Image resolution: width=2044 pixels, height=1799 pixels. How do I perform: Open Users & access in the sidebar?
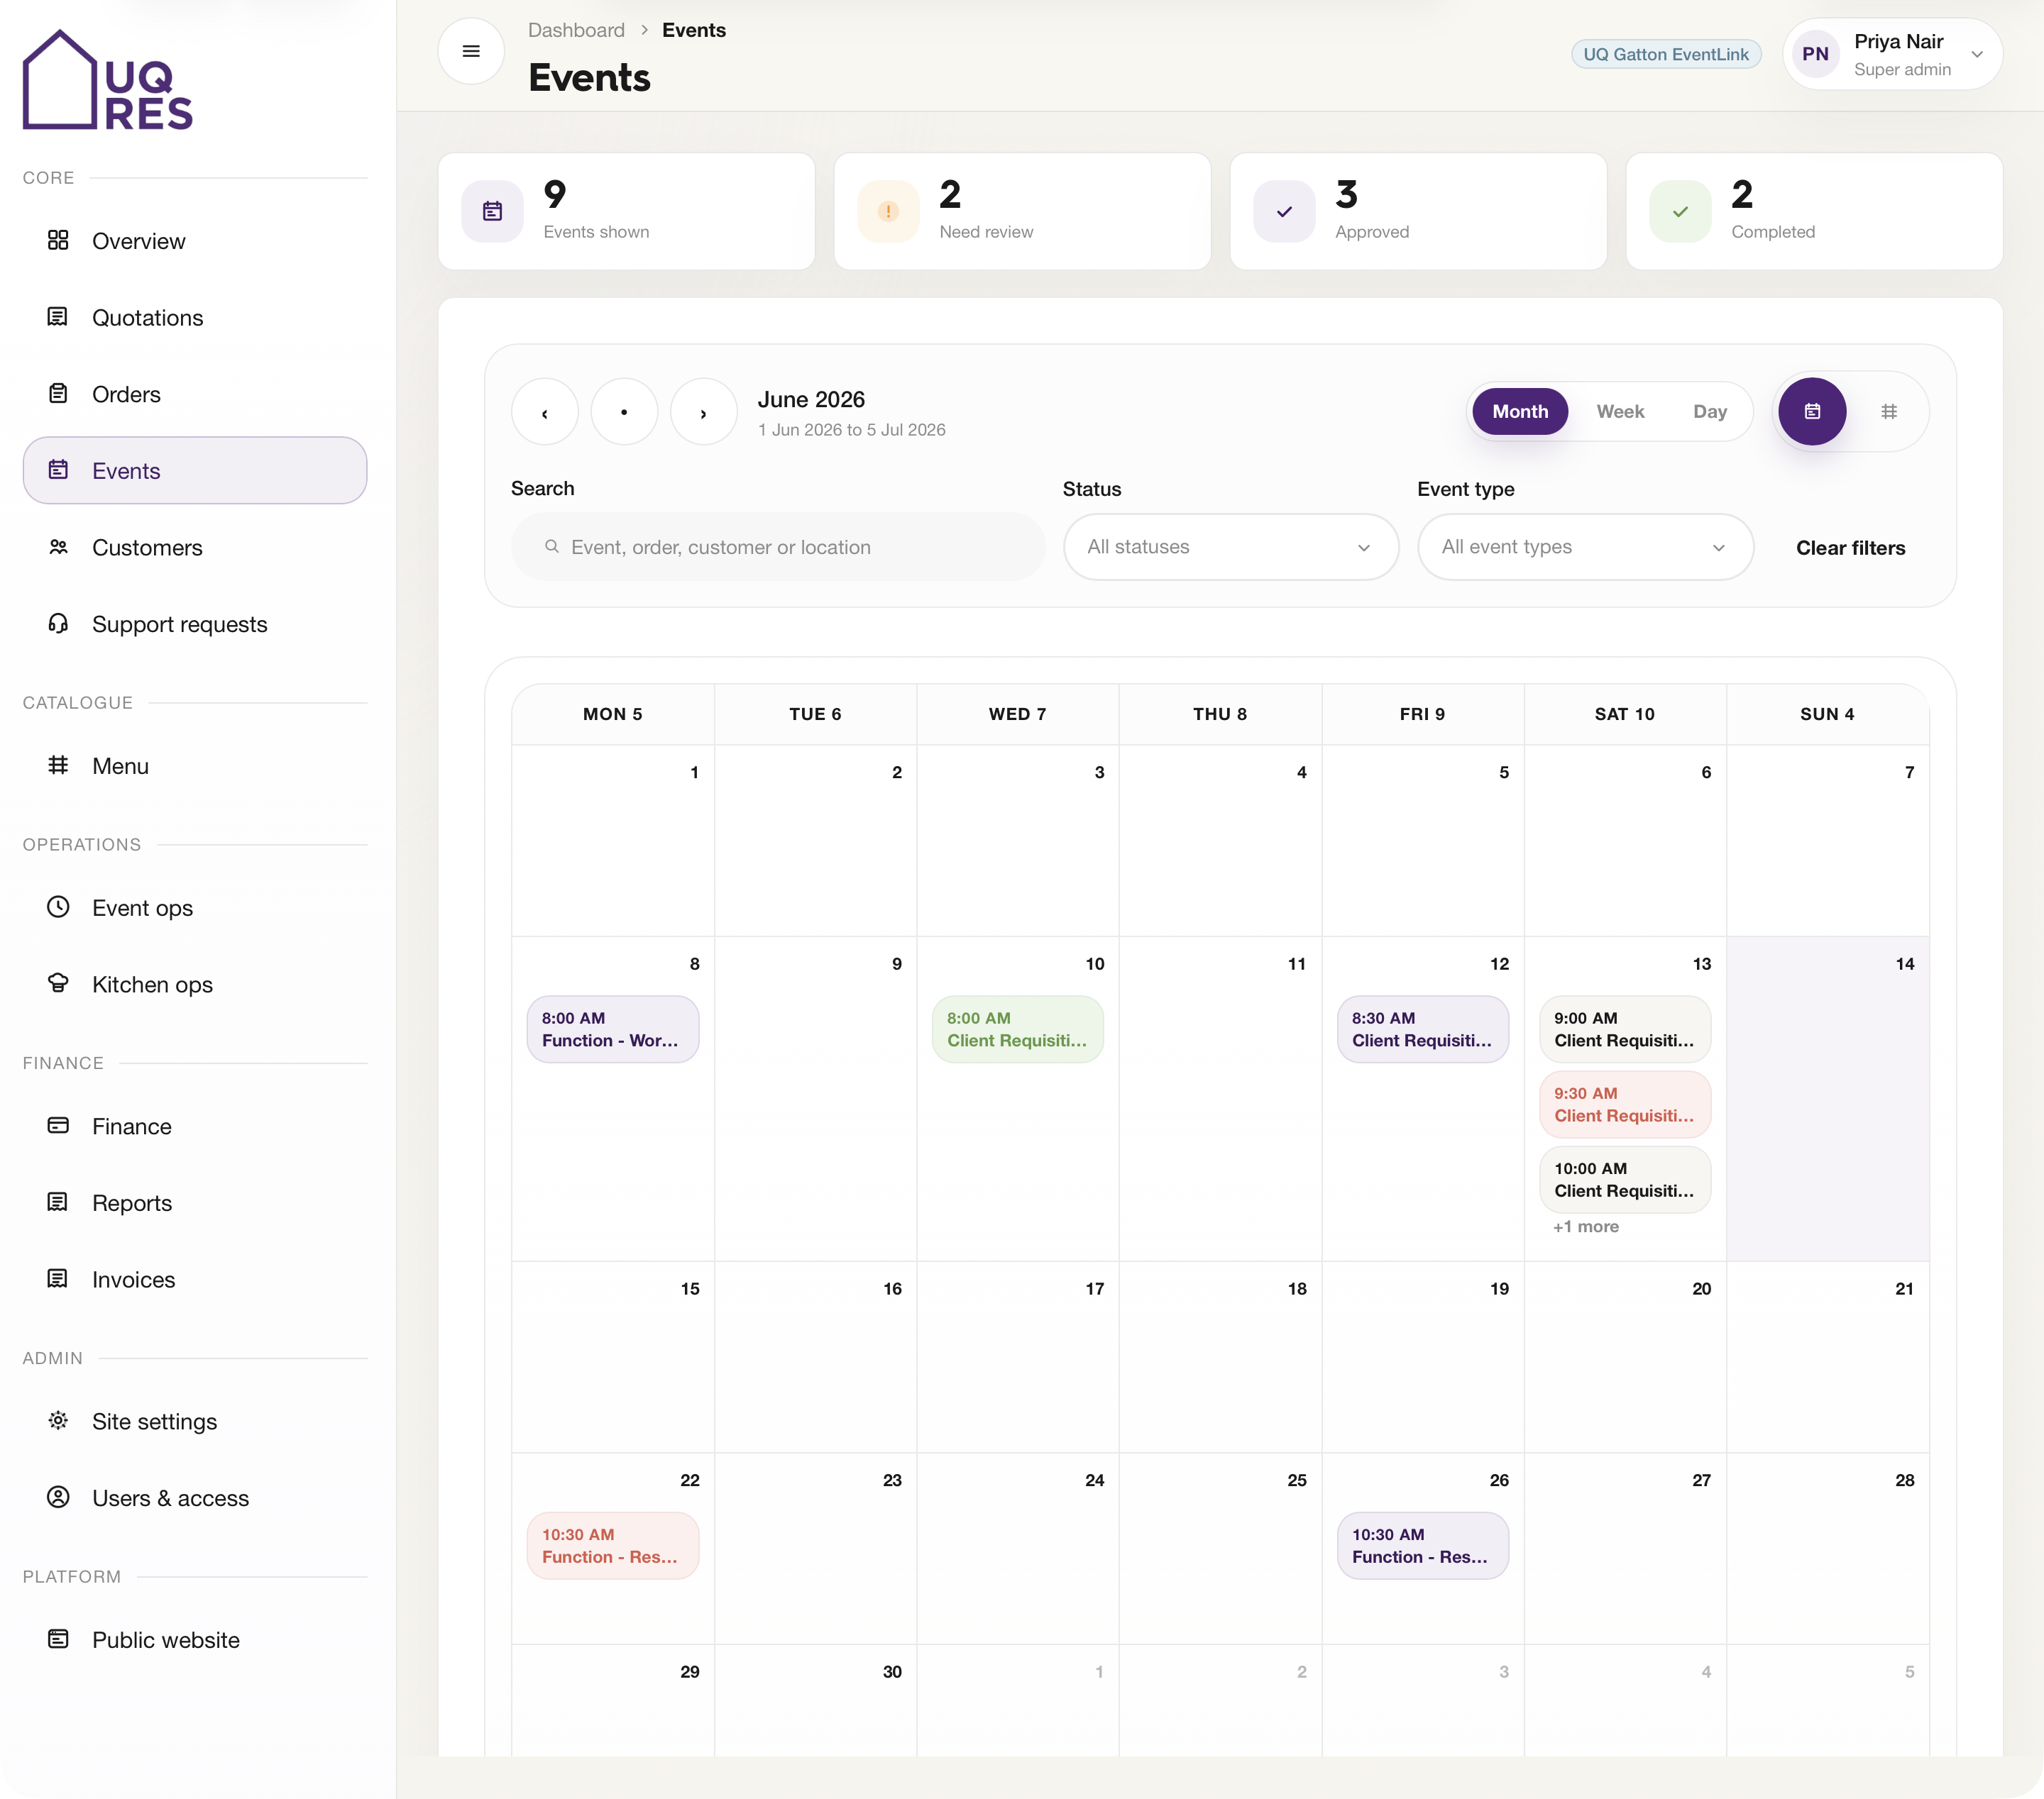(x=195, y=1498)
